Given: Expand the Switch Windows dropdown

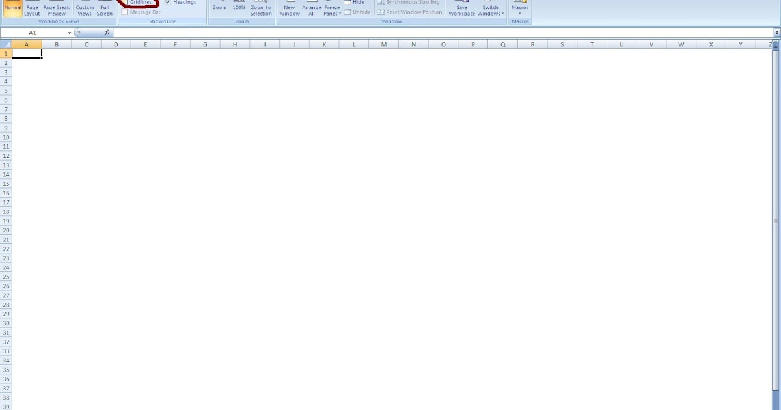Looking at the screenshot, I should 490,10.
